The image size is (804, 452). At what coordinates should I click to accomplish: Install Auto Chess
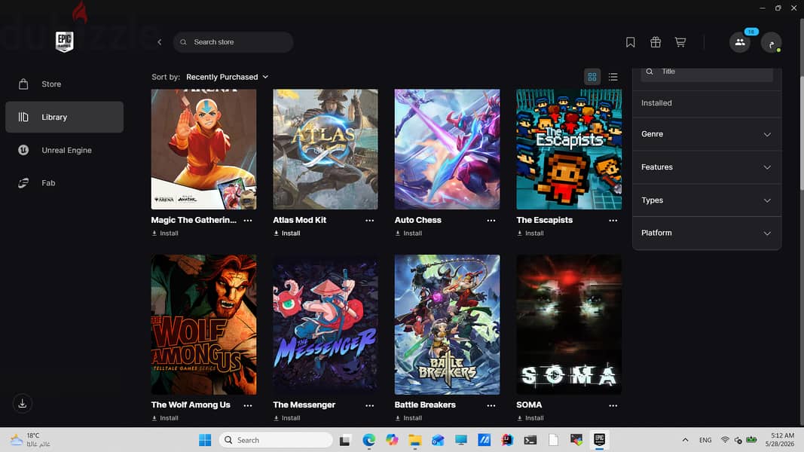(x=408, y=234)
